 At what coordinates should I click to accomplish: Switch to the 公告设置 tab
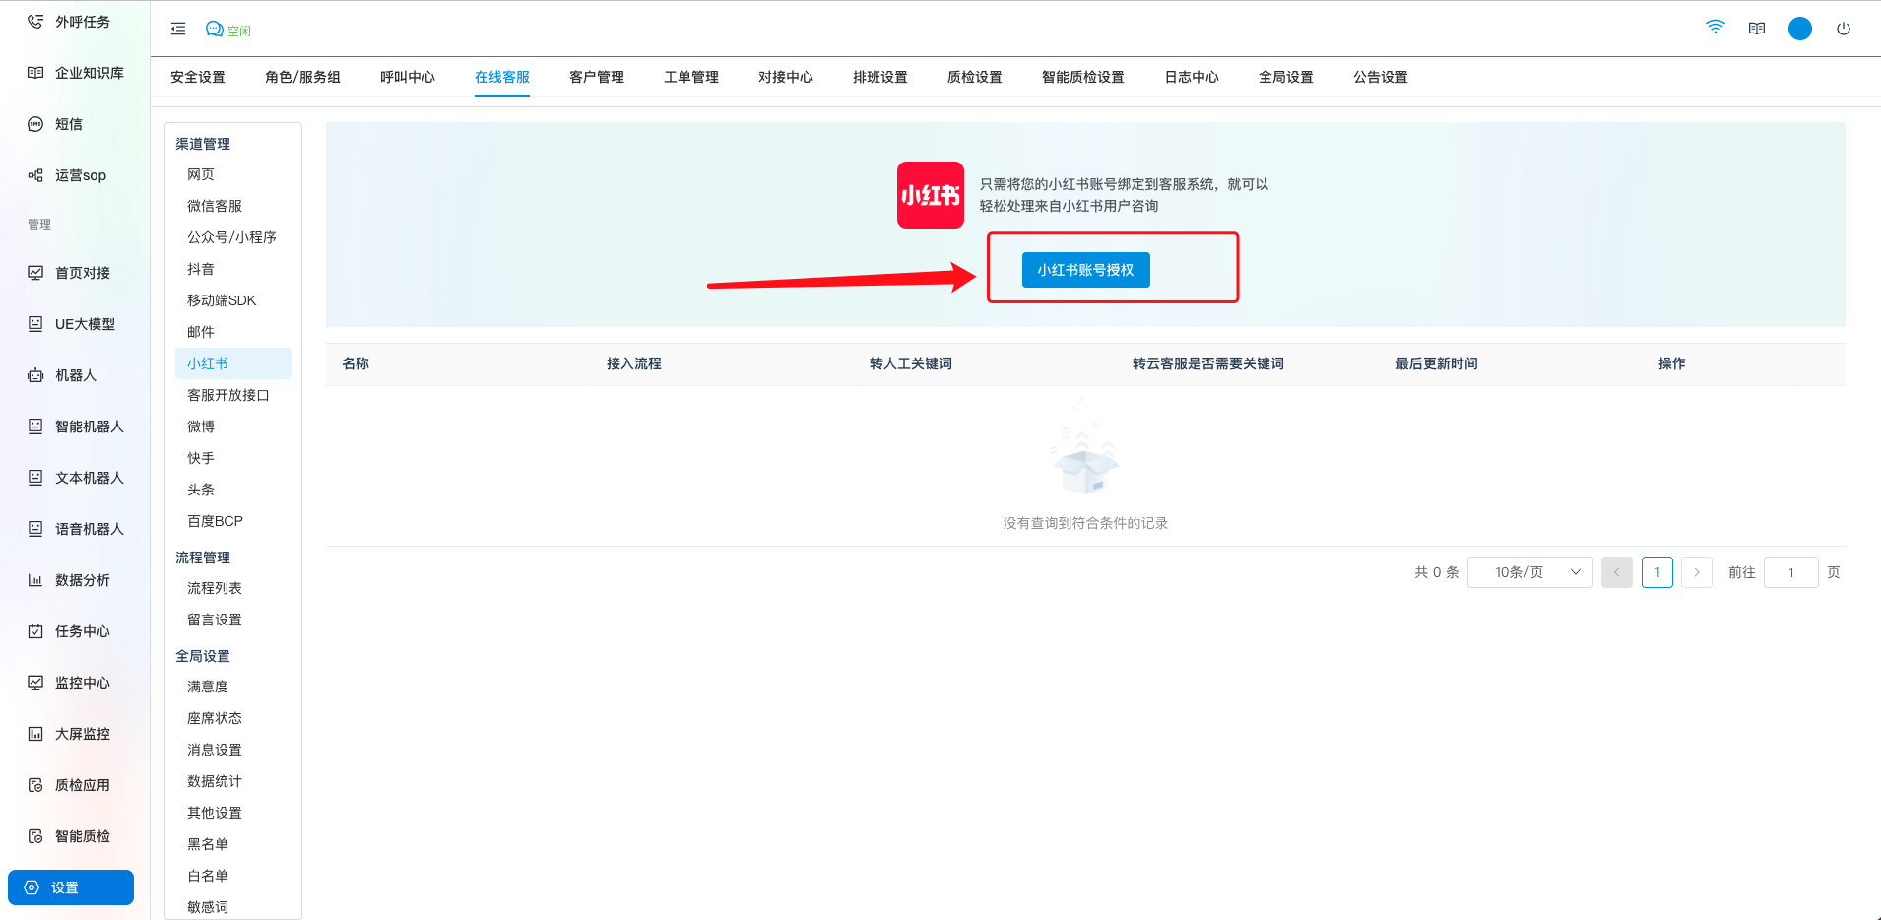(x=1381, y=77)
